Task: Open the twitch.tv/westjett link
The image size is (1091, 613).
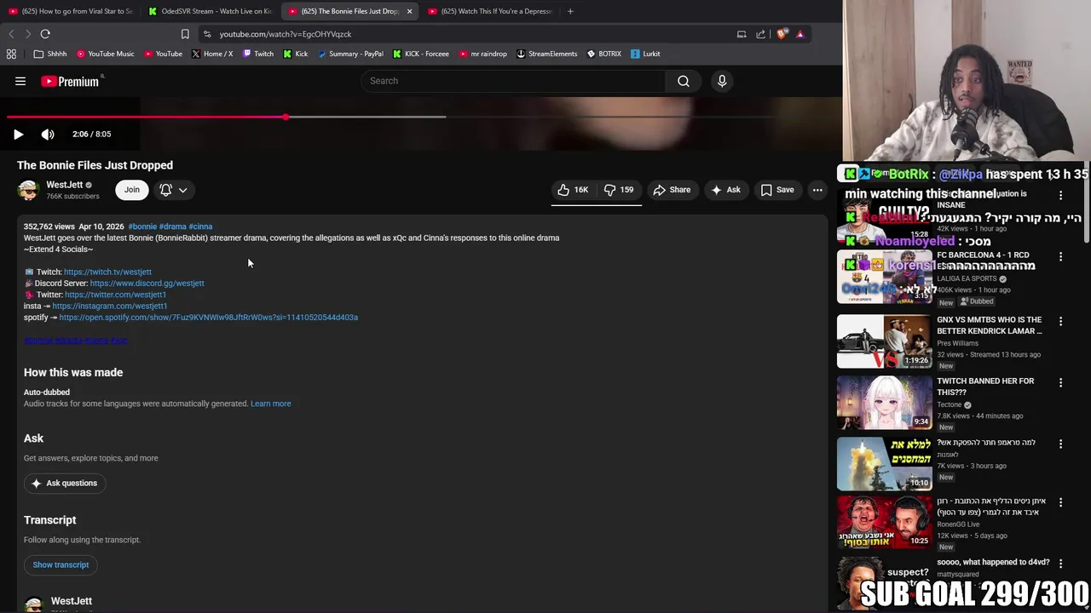Action: (x=107, y=272)
